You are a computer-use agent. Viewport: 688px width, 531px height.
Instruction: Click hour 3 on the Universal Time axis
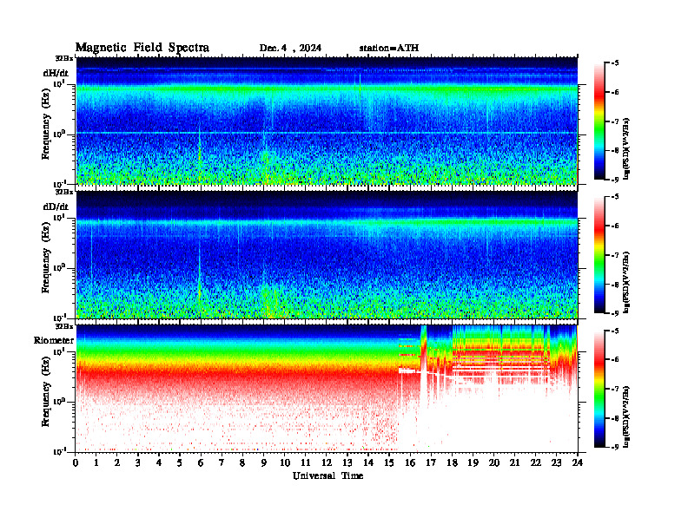tap(138, 463)
